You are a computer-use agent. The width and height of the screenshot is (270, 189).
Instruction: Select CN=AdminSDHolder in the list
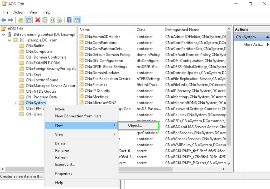pos(102,37)
